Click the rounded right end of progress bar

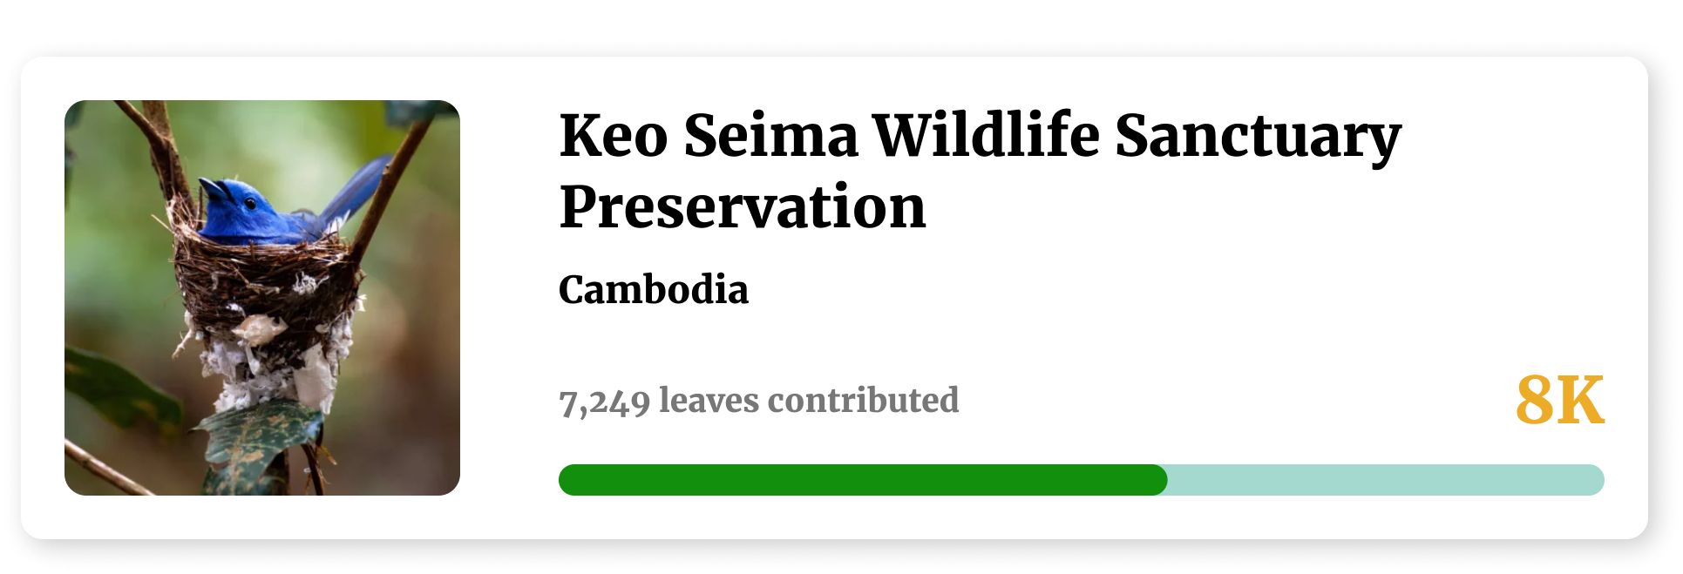pos(1591,480)
